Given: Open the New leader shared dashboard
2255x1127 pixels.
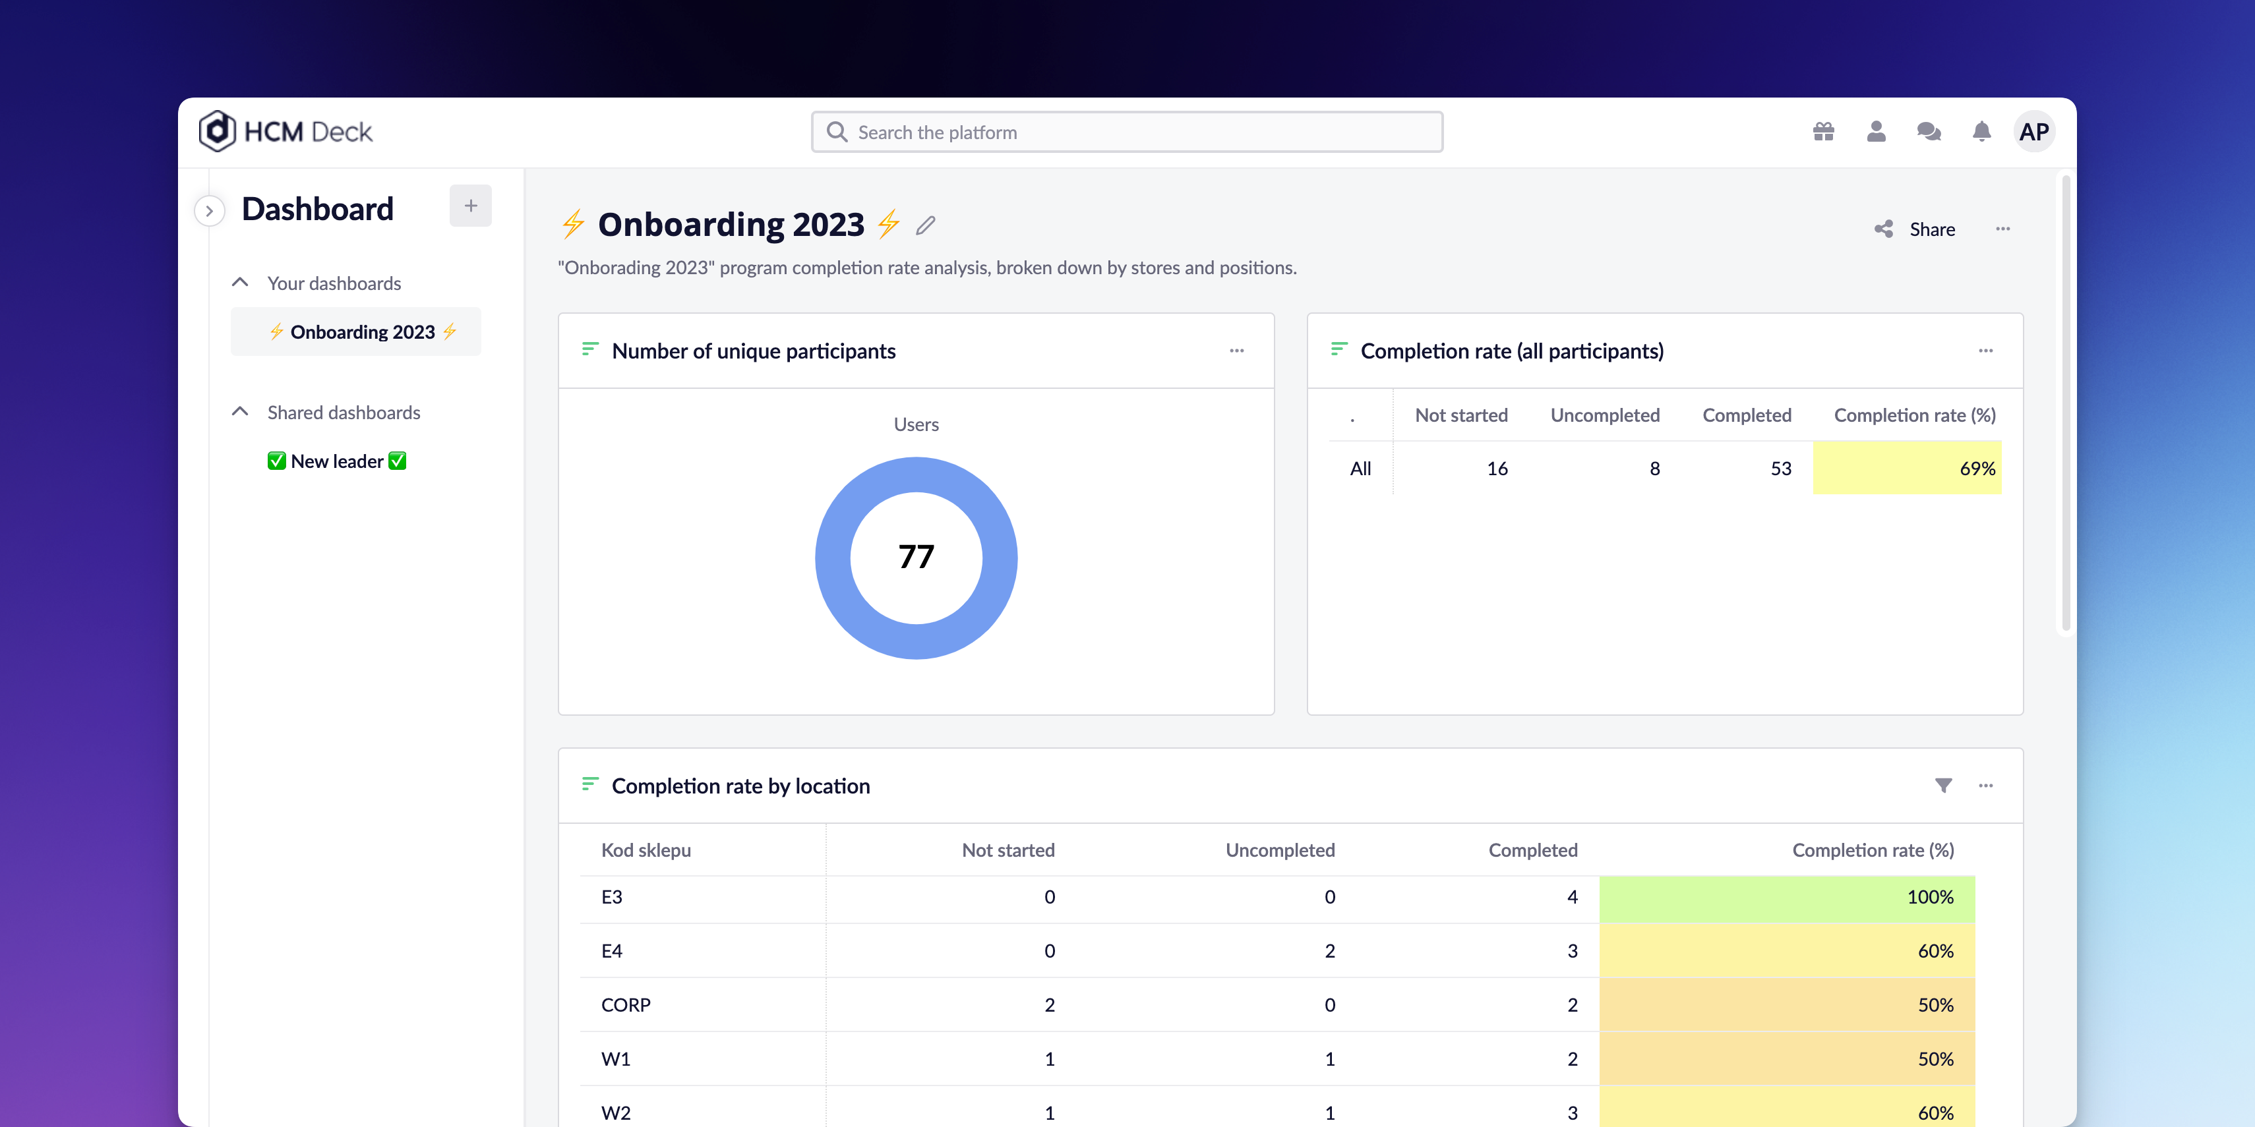Looking at the screenshot, I should pos(337,461).
